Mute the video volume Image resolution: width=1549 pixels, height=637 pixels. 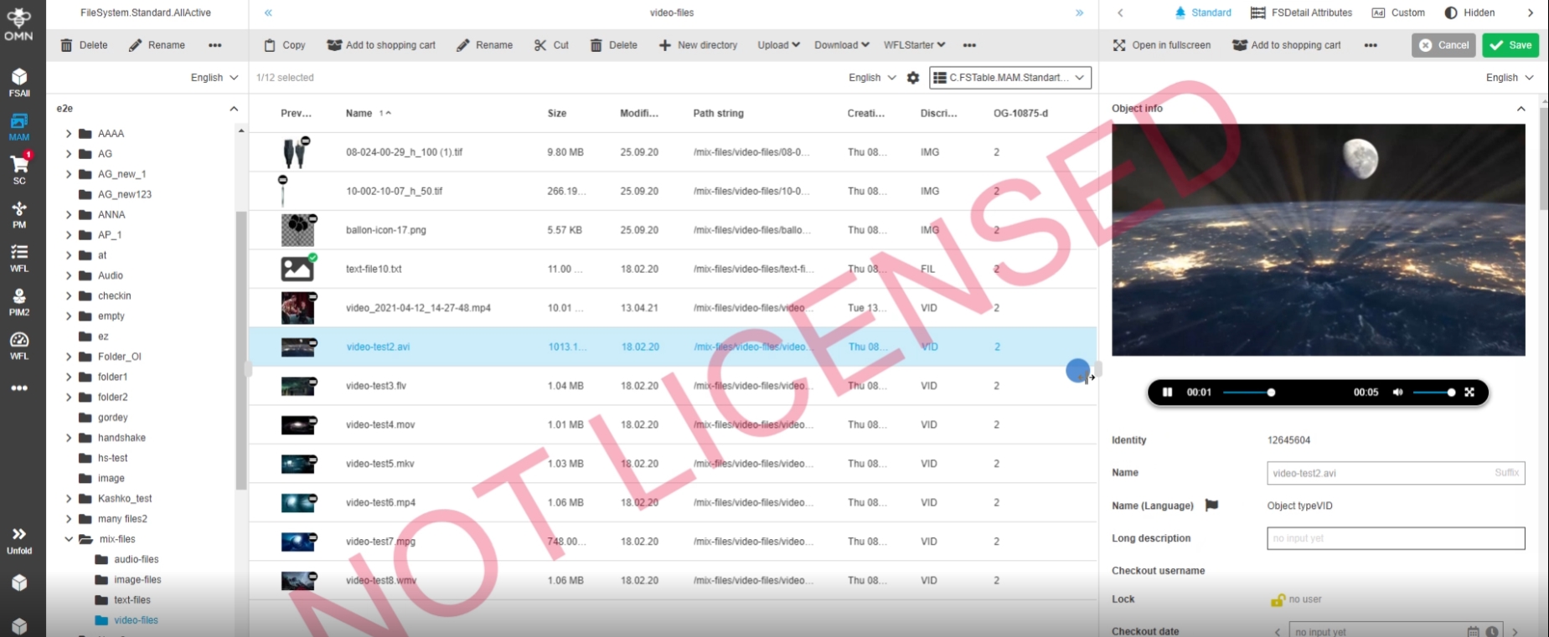[x=1397, y=393]
